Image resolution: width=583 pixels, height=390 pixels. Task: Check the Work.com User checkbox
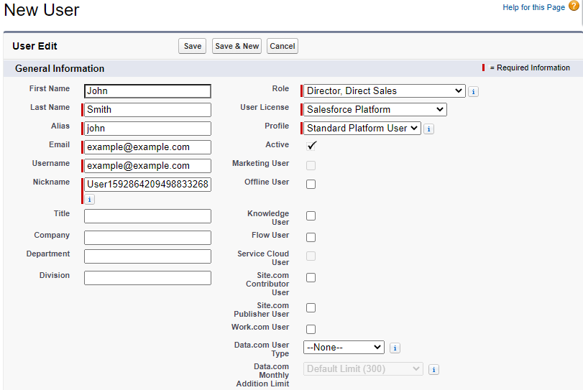tap(311, 330)
